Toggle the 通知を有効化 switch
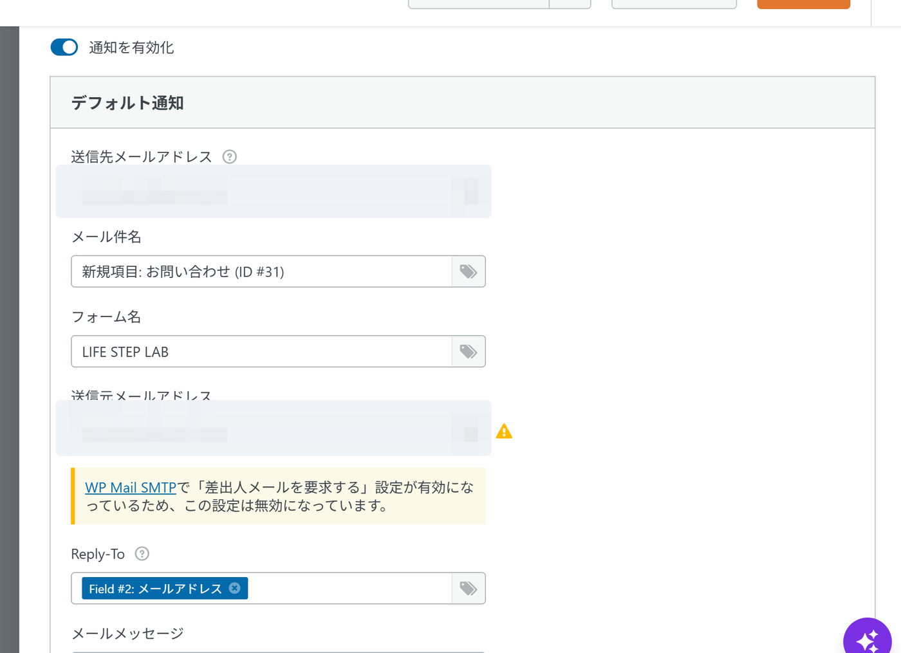This screenshot has height=653, width=901. [64, 47]
